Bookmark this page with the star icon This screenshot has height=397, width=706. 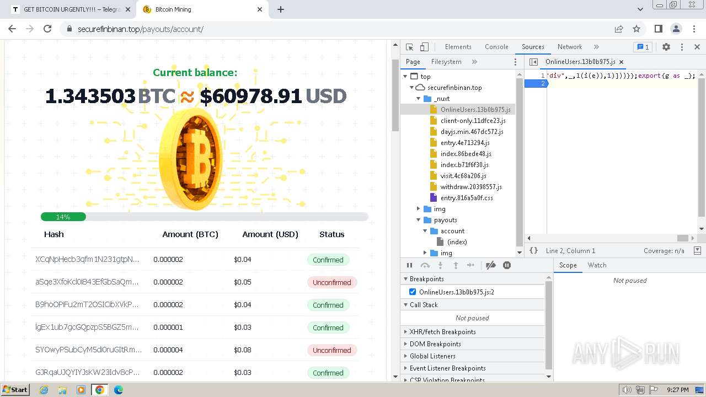point(637,29)
